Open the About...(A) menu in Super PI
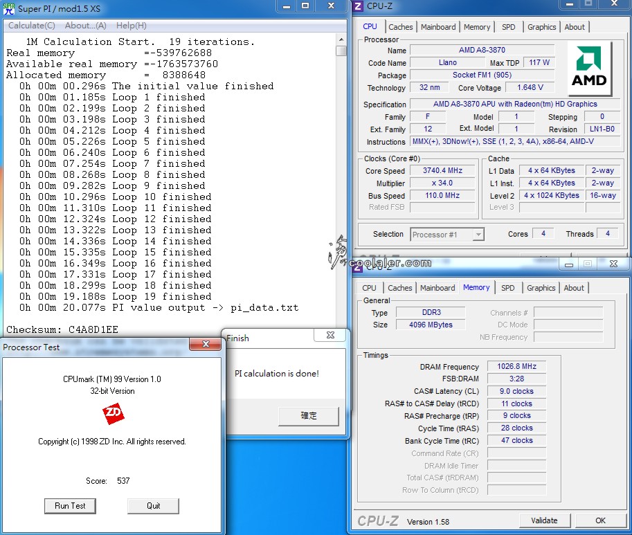This screenshot has height=535, width=632. click(x=85, y=26)
